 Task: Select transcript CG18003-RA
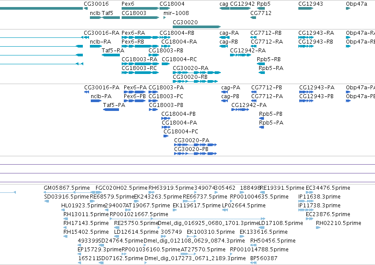[x=139, y=59]
